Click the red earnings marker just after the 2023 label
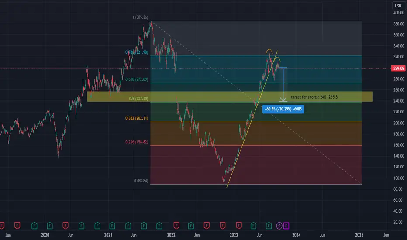407x240 pixels. [x=239, y=226]
